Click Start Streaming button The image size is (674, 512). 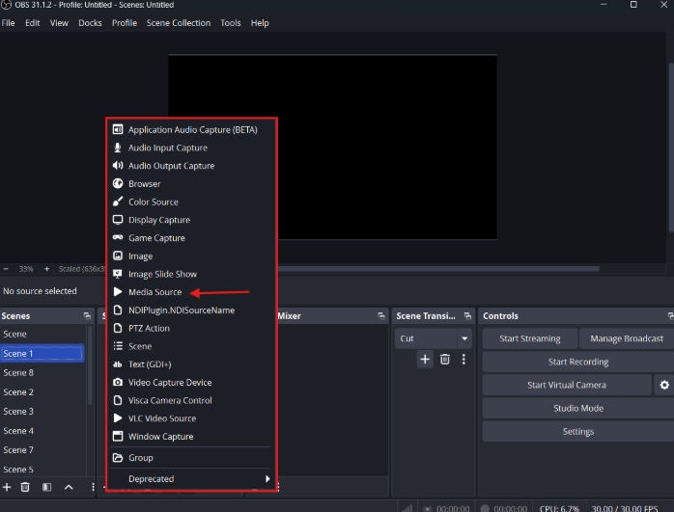click(x=529, y=338)
